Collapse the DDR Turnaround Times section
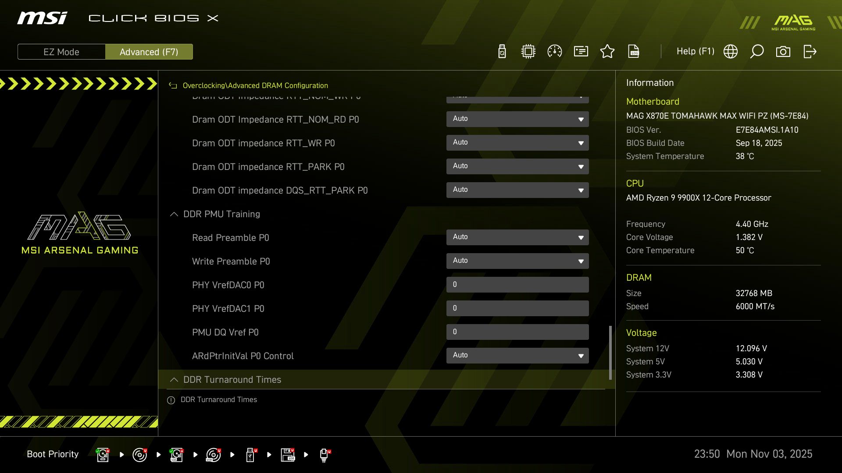 (x=174, y=380)
